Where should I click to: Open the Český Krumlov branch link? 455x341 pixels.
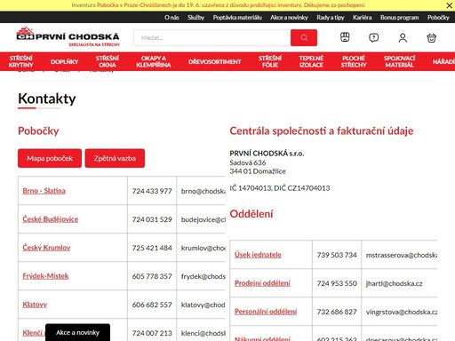(46, 248)
